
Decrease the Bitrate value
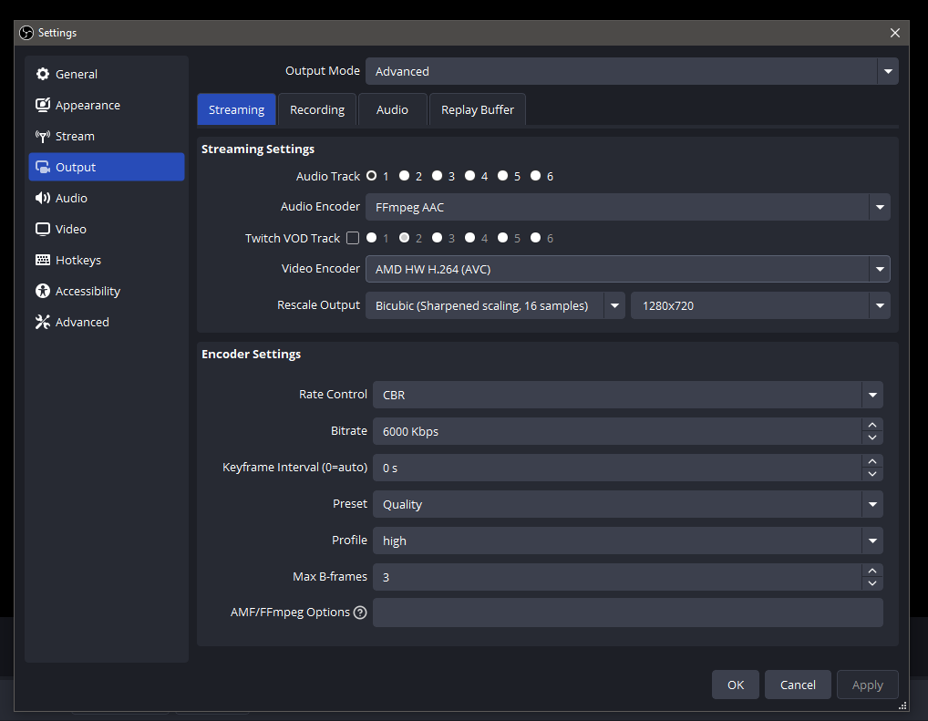click(872, 438)
